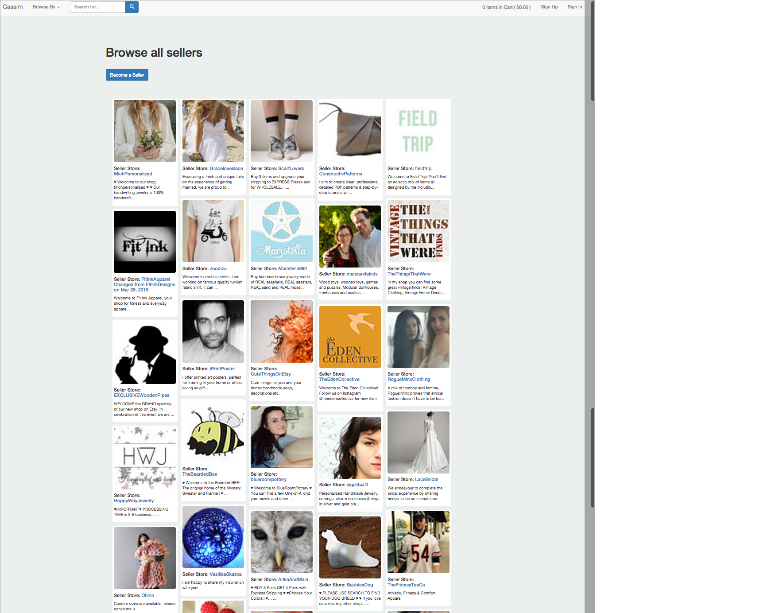Screen dimensions: 779x613
Task: Click the pink chunky knit thumbnail
Action: point(145,558)
